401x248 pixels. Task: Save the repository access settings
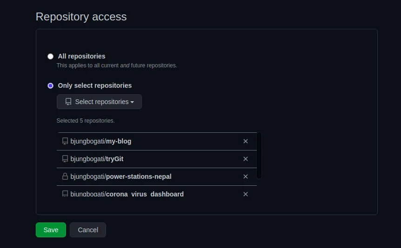51,230
